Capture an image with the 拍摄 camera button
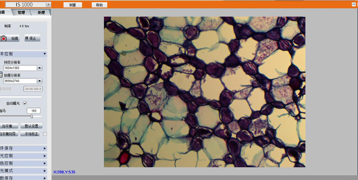Screen dimensions: 358x180 pyautogui.click(x=10, y=38)
